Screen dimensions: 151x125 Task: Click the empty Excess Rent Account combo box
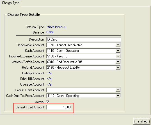(83, 90)
